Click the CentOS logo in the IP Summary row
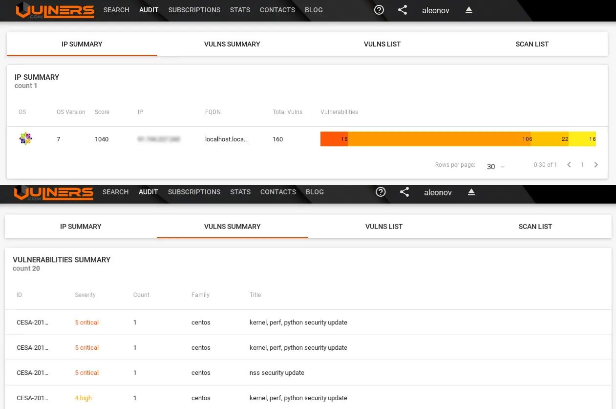 click(25, 138)
